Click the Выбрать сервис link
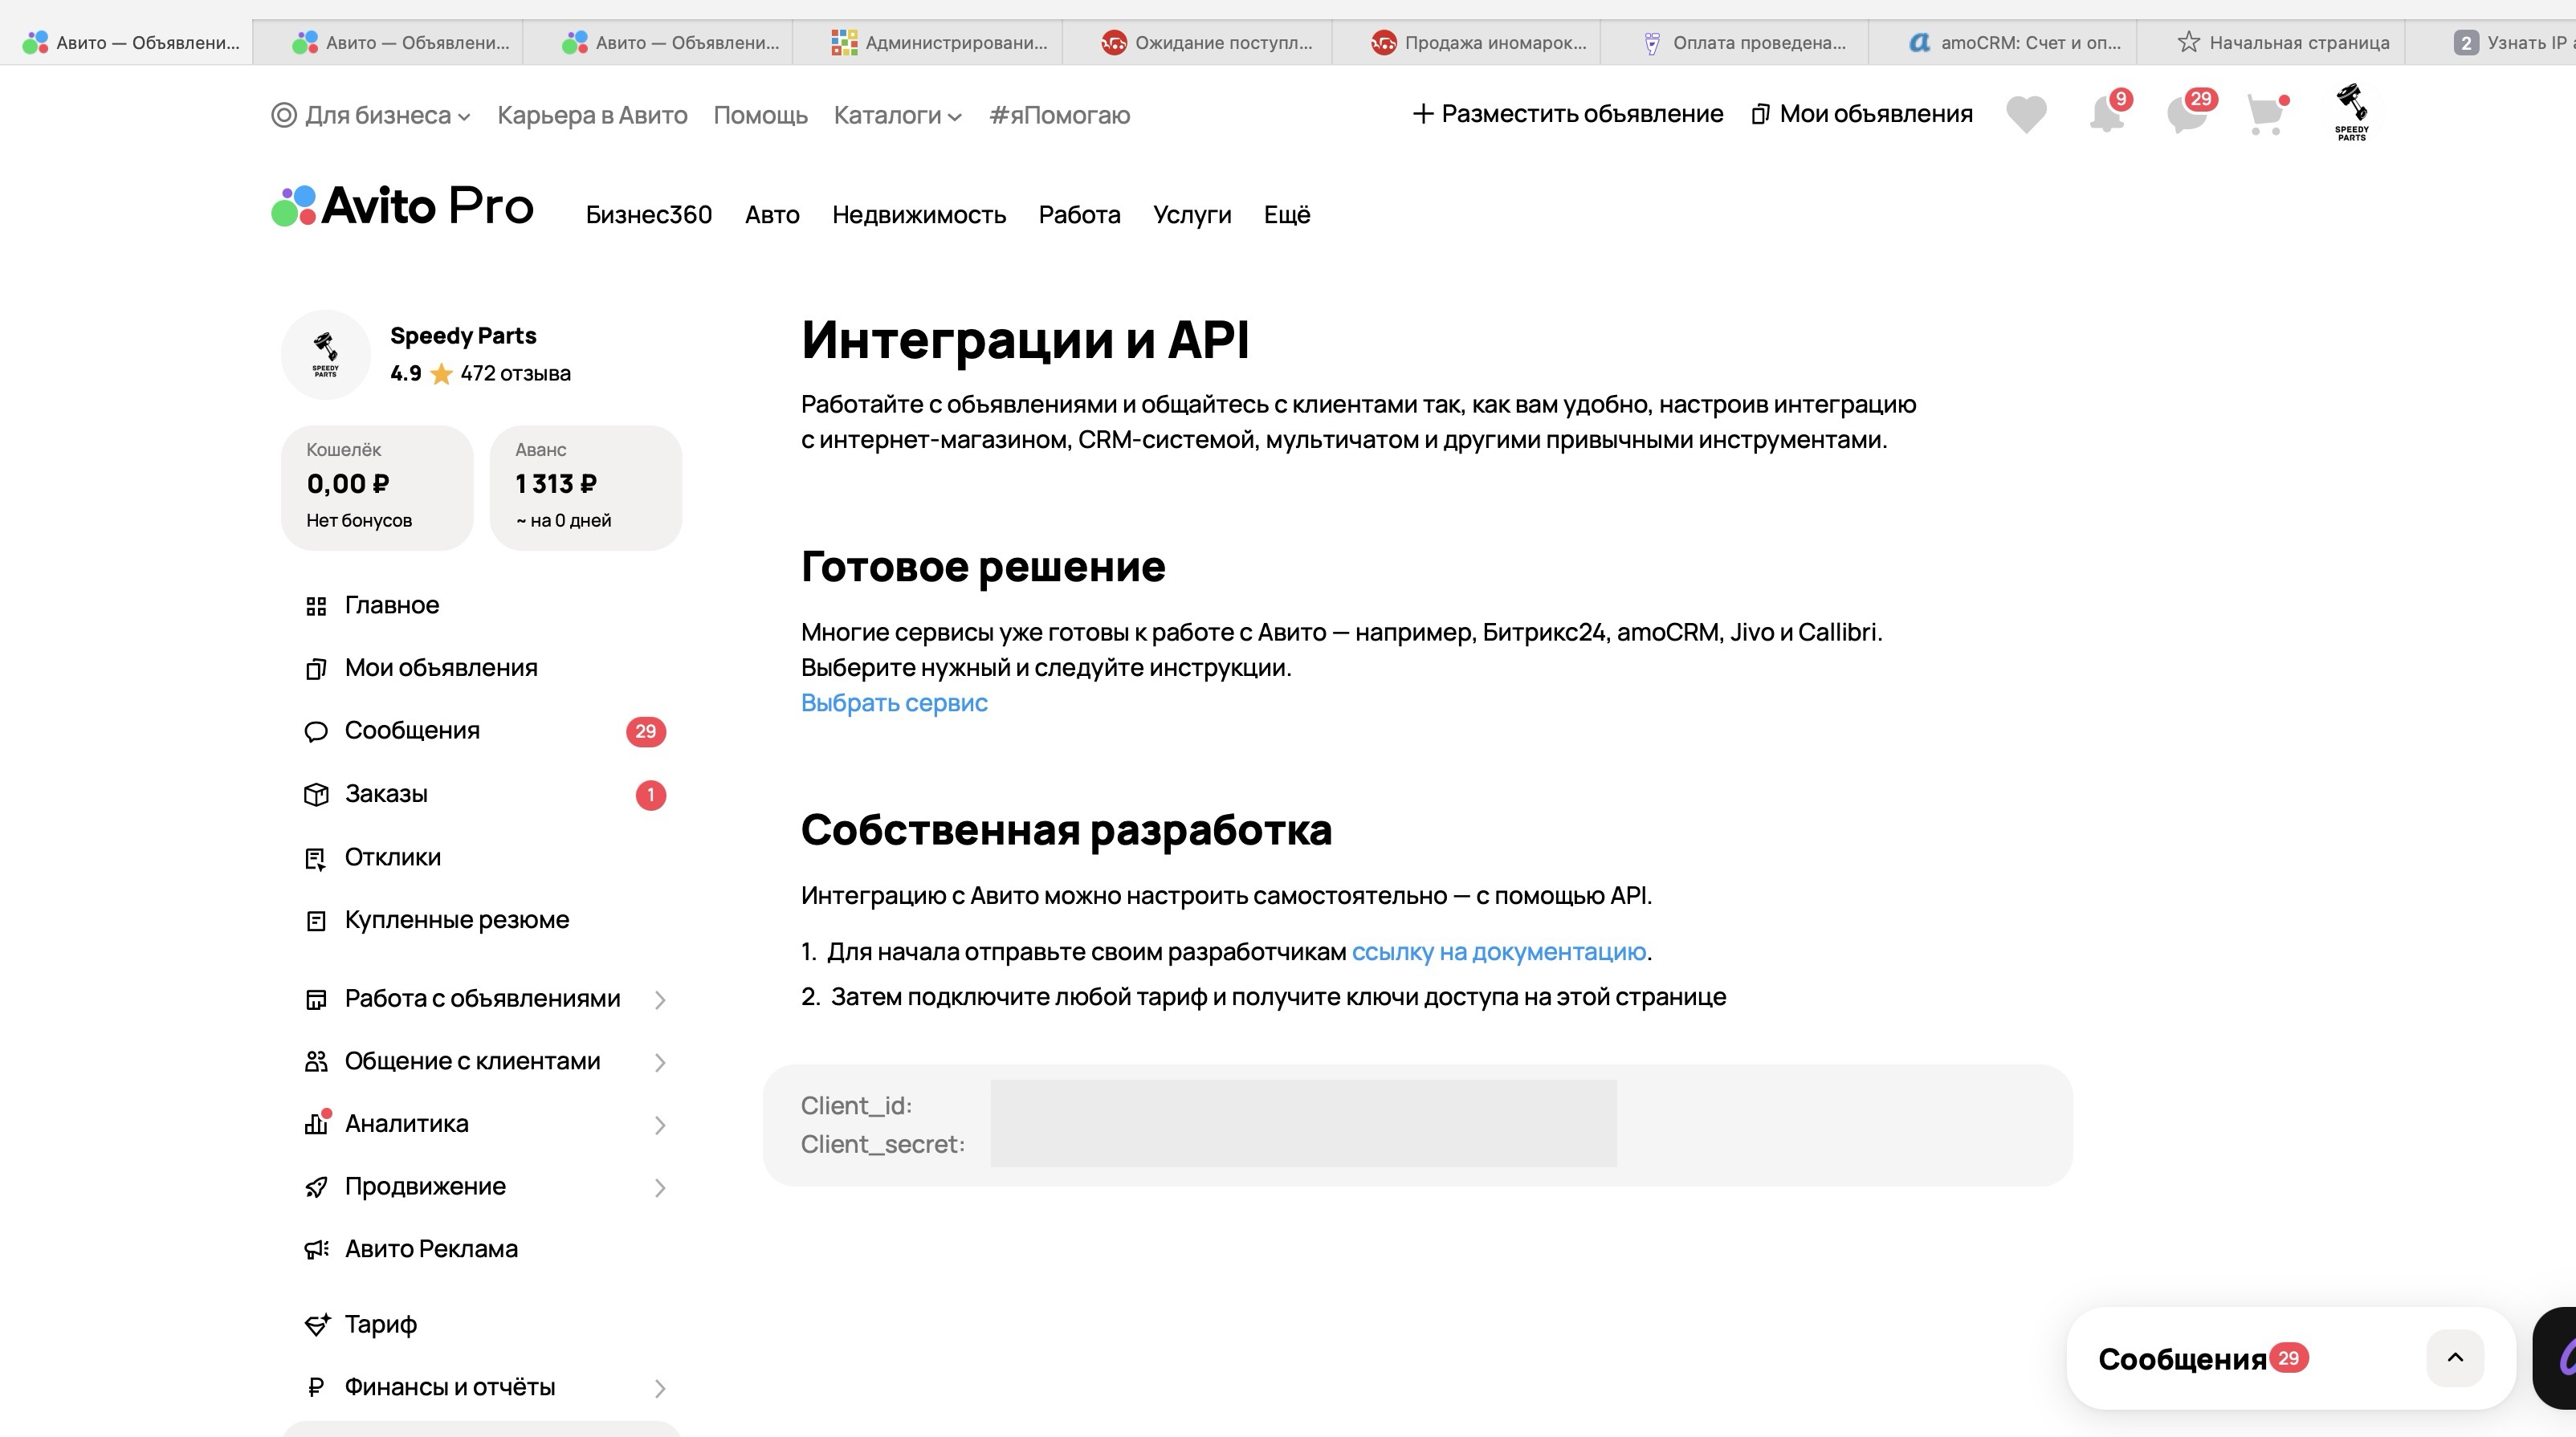The image size is (2576, 1437). pyautogui.click(x=894, y=703)
